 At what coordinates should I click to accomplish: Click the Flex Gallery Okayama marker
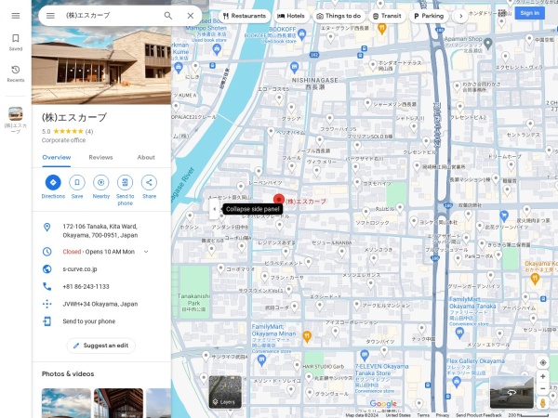(x=457, y=382)
